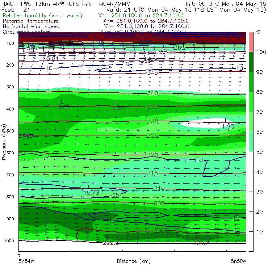Click the 70-80% bright green colorbar segment
This screenshot has height=268, width=268.
click(x=251, y=102)
